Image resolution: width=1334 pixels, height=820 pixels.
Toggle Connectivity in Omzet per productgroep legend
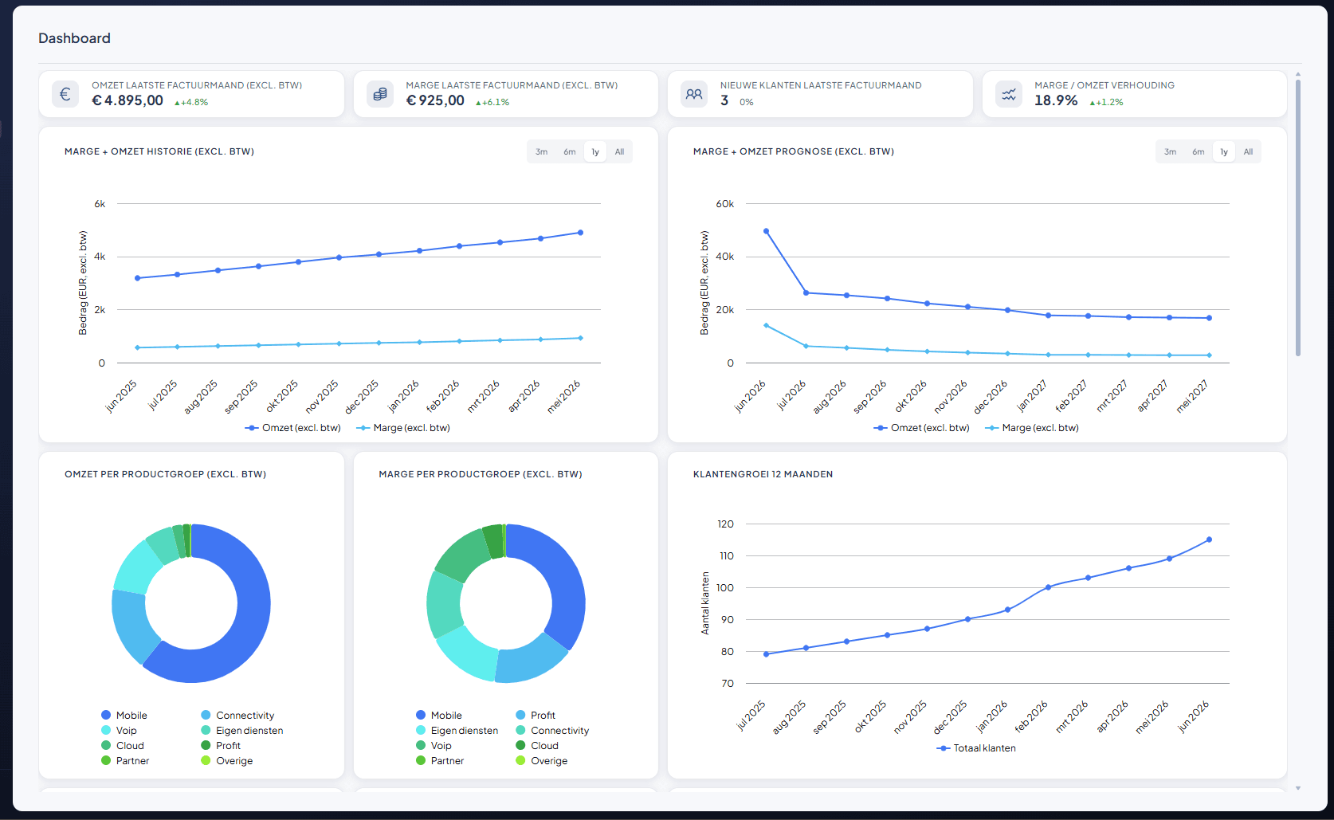point(237,716)
